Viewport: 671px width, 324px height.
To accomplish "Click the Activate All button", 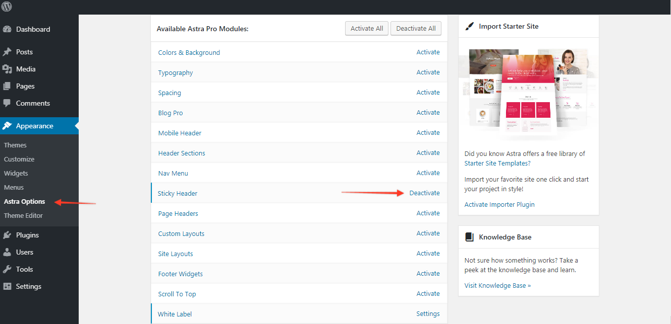I will (367, 28).
